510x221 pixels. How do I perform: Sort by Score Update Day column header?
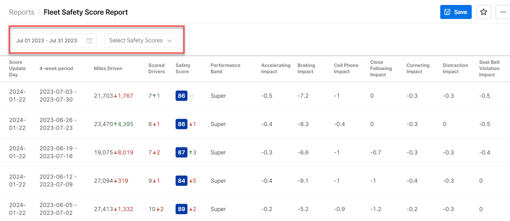pos(17,68)
